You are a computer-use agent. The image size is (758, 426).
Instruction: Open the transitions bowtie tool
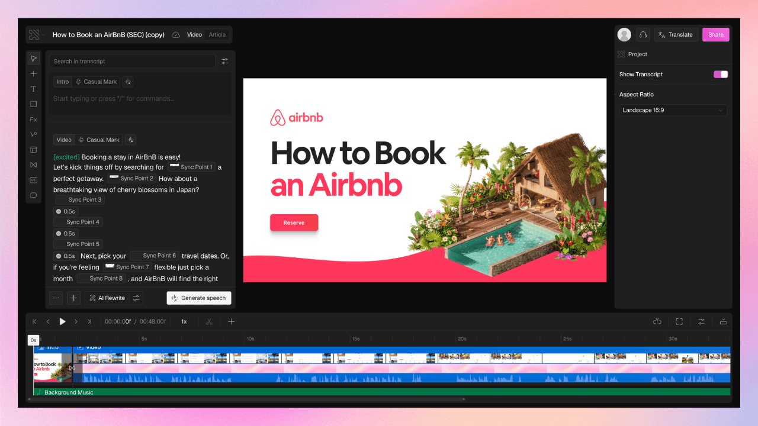[34, 165]
